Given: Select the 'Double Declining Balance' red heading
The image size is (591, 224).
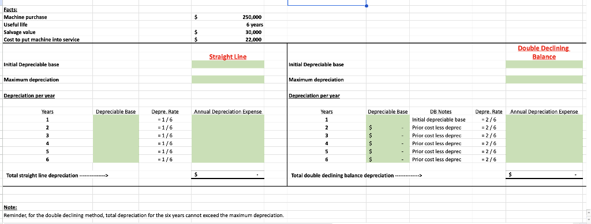Looking at the screenshot, I should coord(544,52).
